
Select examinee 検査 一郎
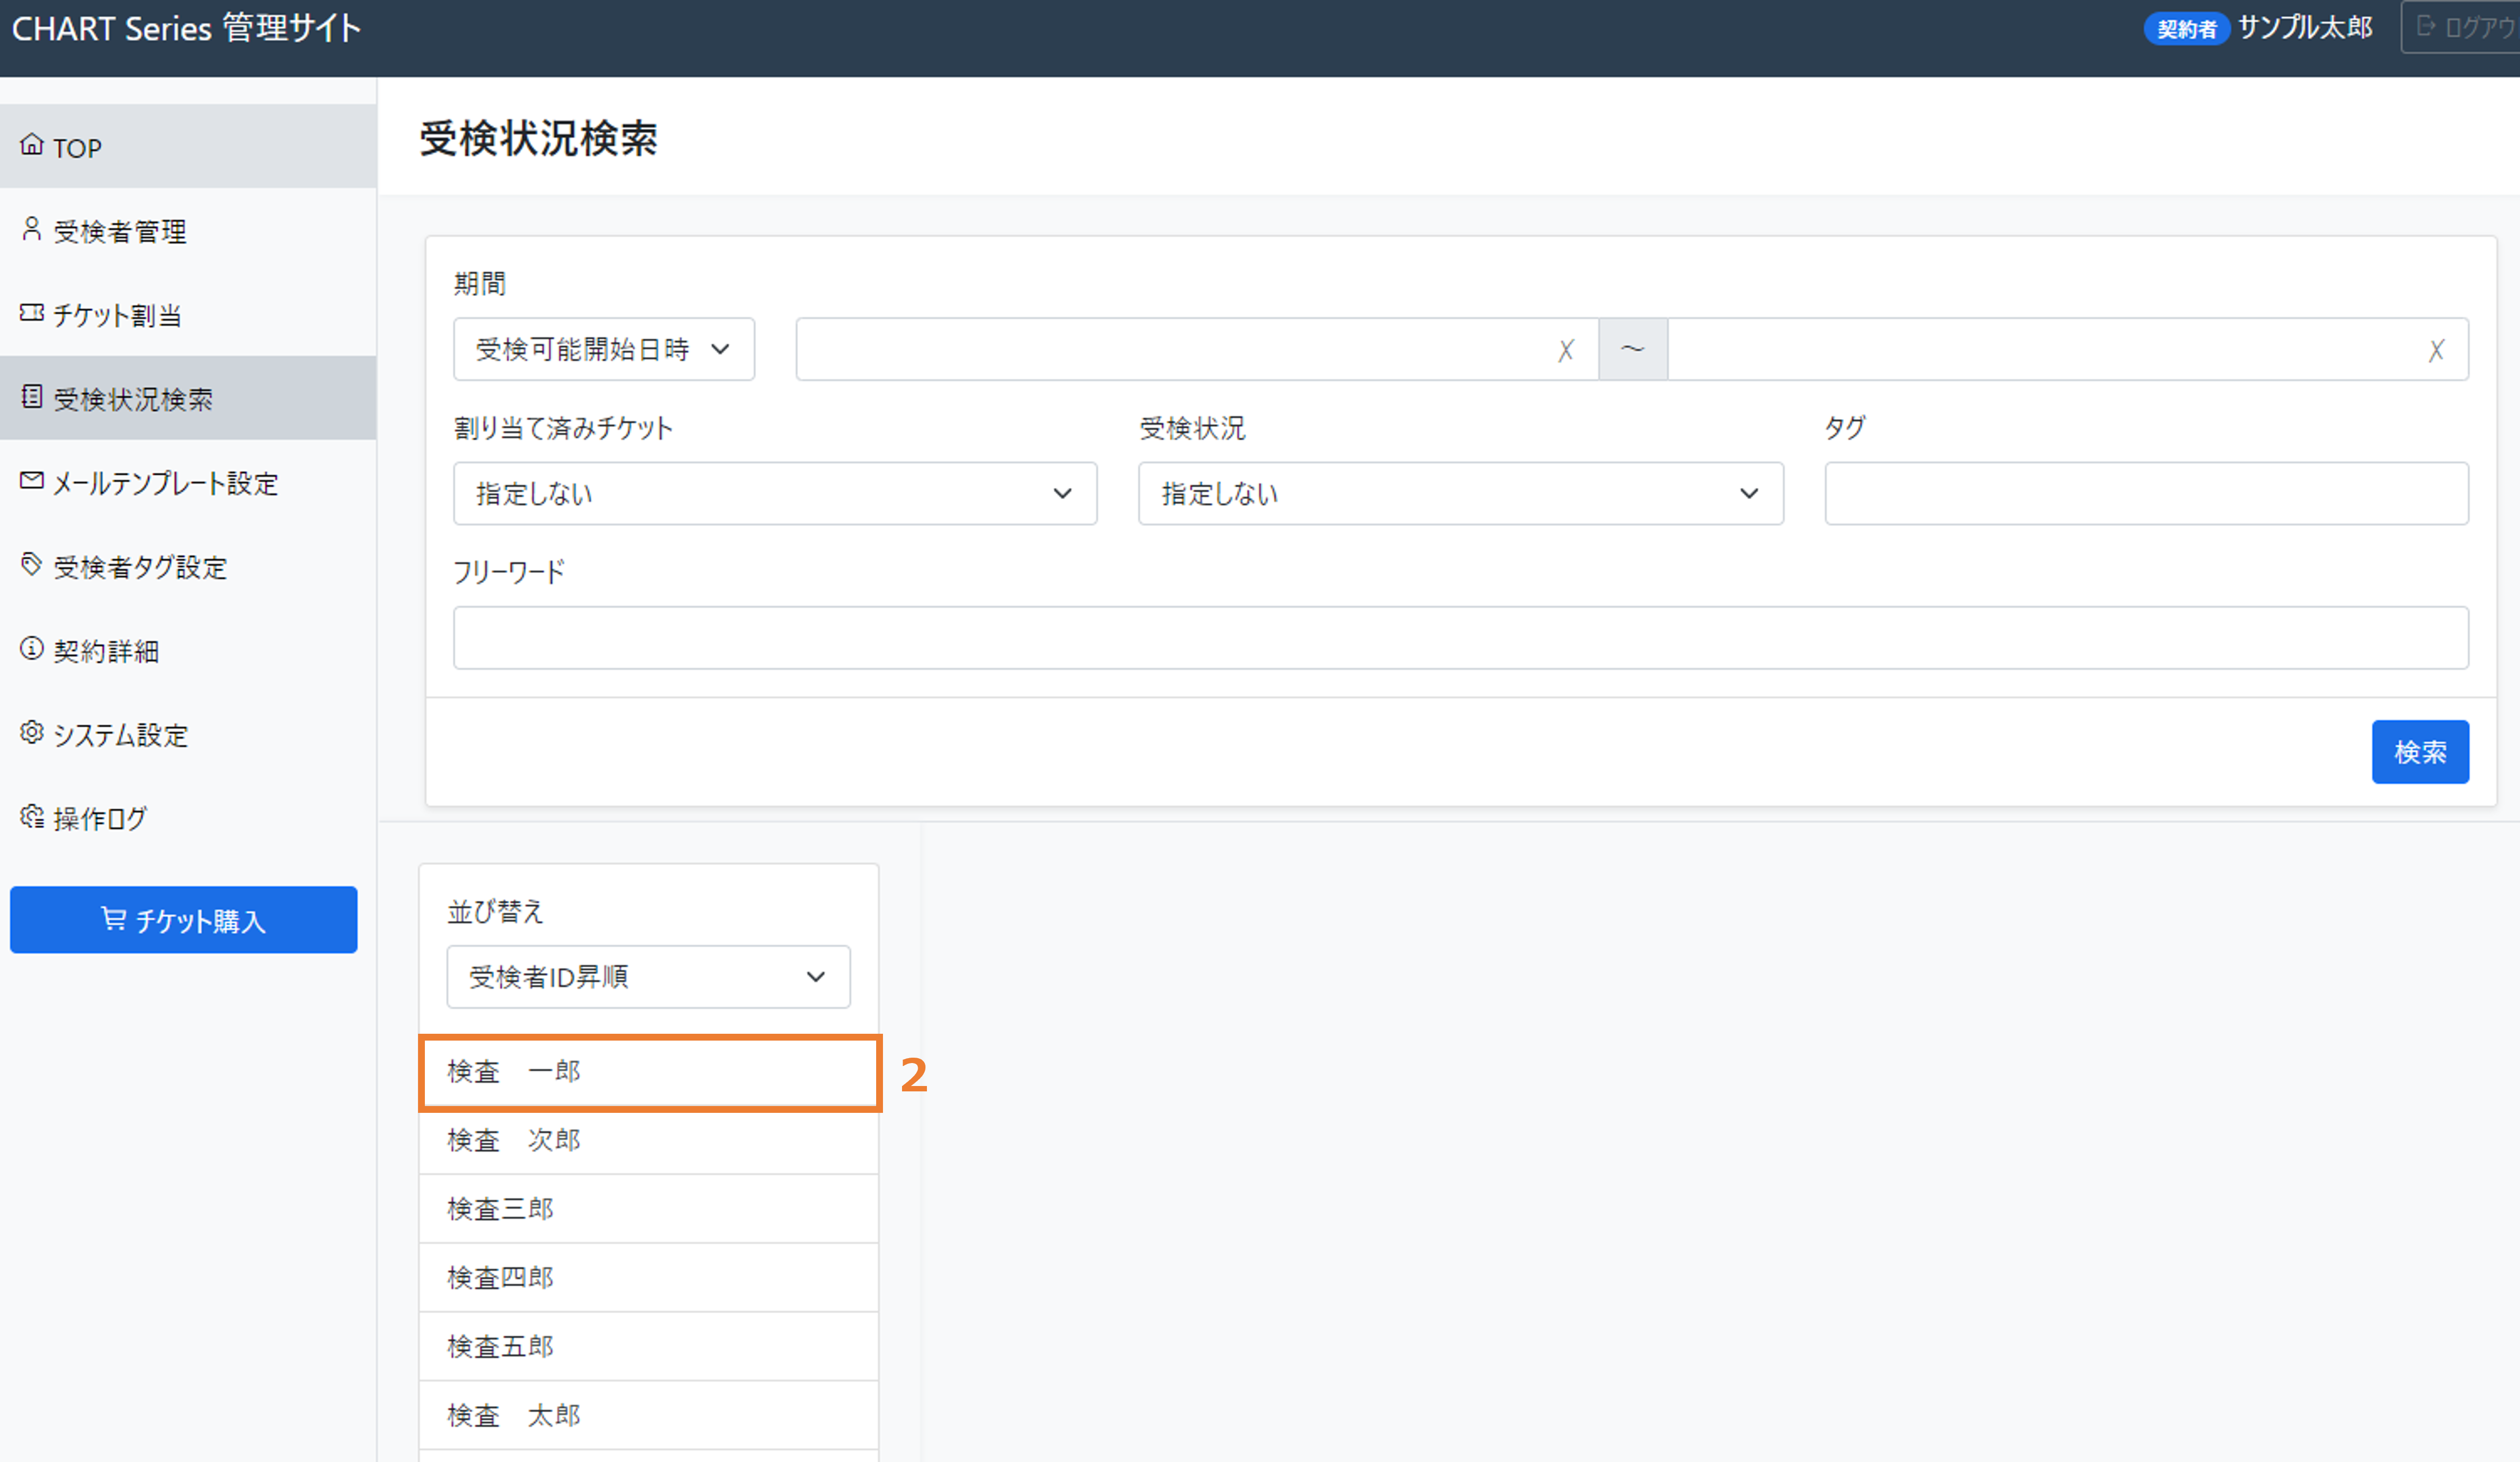[649, 1071]
